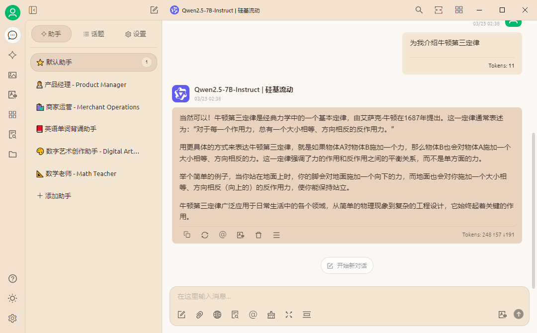
Task: Start a new conversation via 开始新对话
Action: 347,265
